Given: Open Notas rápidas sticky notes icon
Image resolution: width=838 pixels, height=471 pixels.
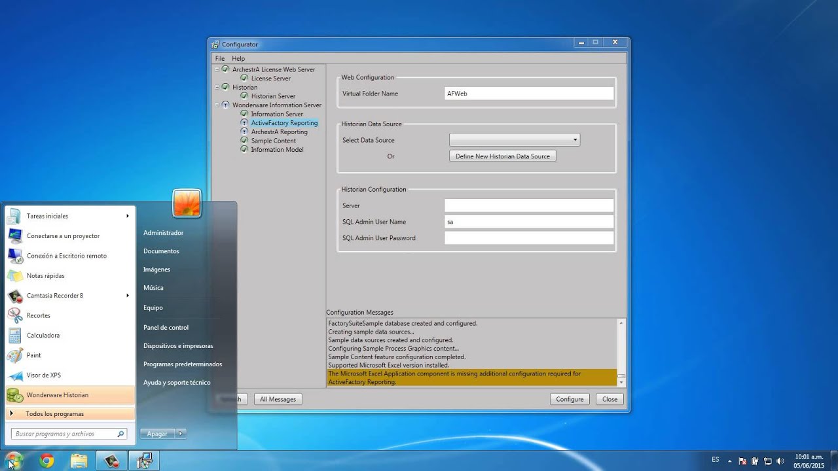Looking at the screenshot, I should pyautogui.click(x=15, y=275).
